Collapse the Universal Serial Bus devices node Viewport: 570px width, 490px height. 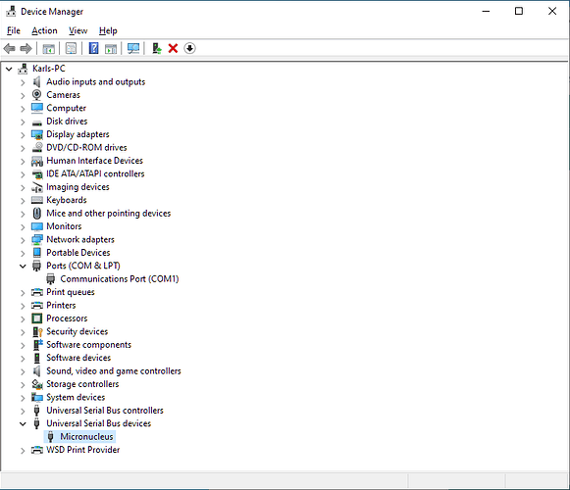point(23,424)
